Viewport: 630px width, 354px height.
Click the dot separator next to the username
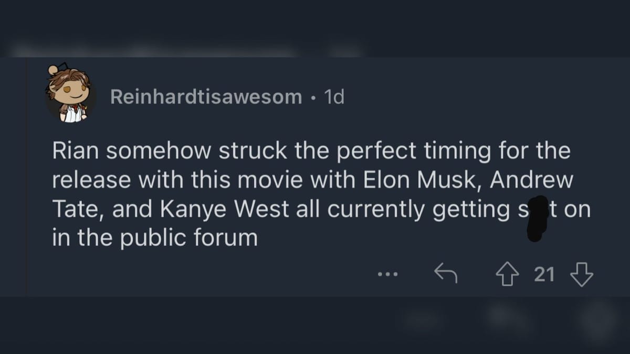(312, 98)
